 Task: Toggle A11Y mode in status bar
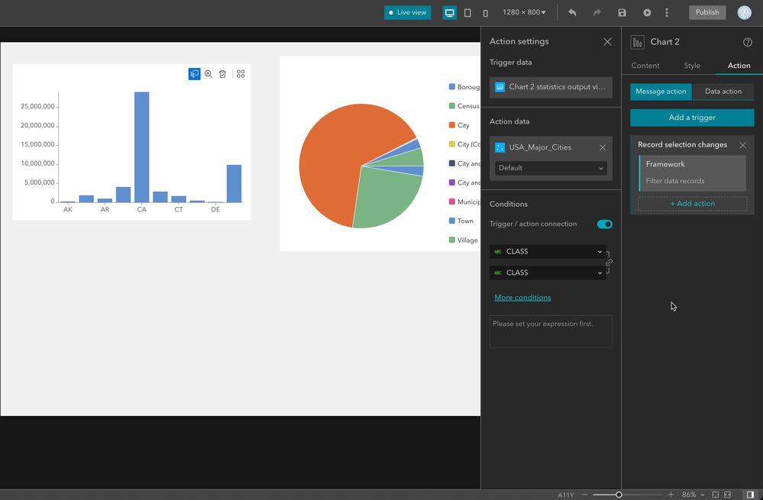(565, 495)
